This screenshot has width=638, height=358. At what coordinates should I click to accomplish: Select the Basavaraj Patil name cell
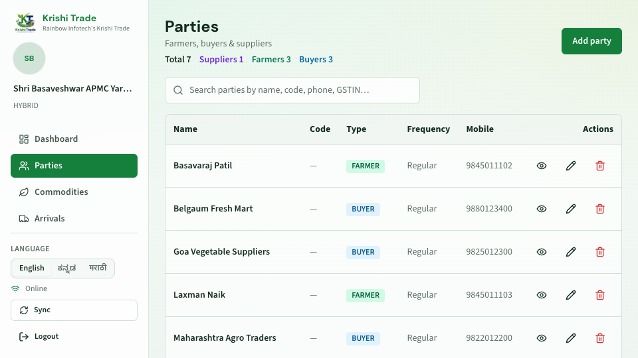tap(203, 166)
